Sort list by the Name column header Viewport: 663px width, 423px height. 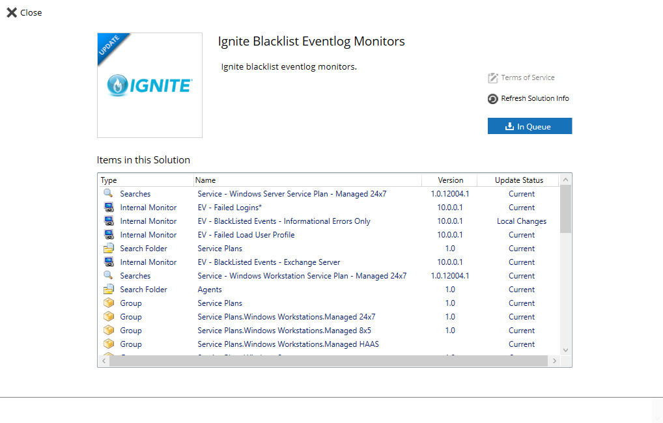pyautogui.click(x=307, y=180)
